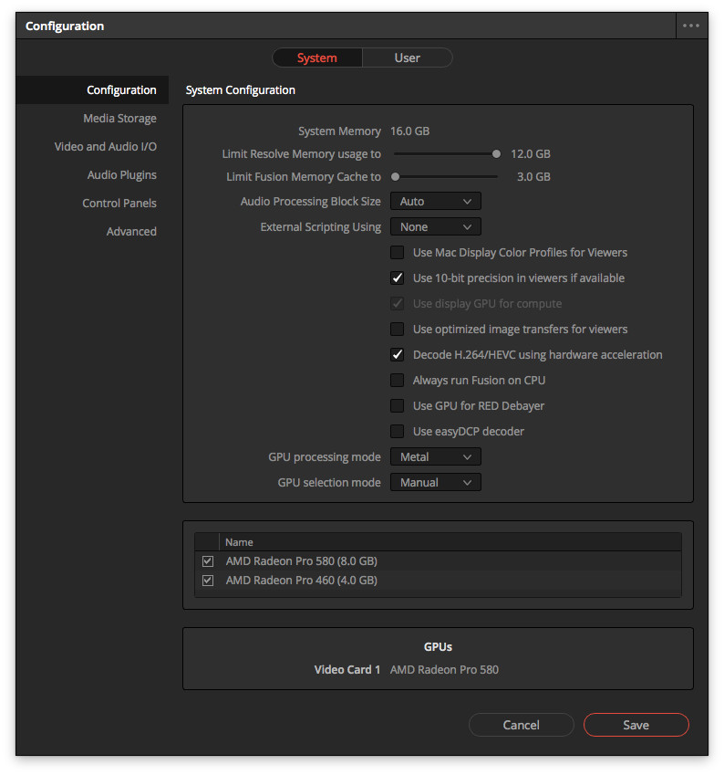
Task: Select the AMD Radeon Pro 460 (4.0 GB) row text
Action: [x=301, y=581]
